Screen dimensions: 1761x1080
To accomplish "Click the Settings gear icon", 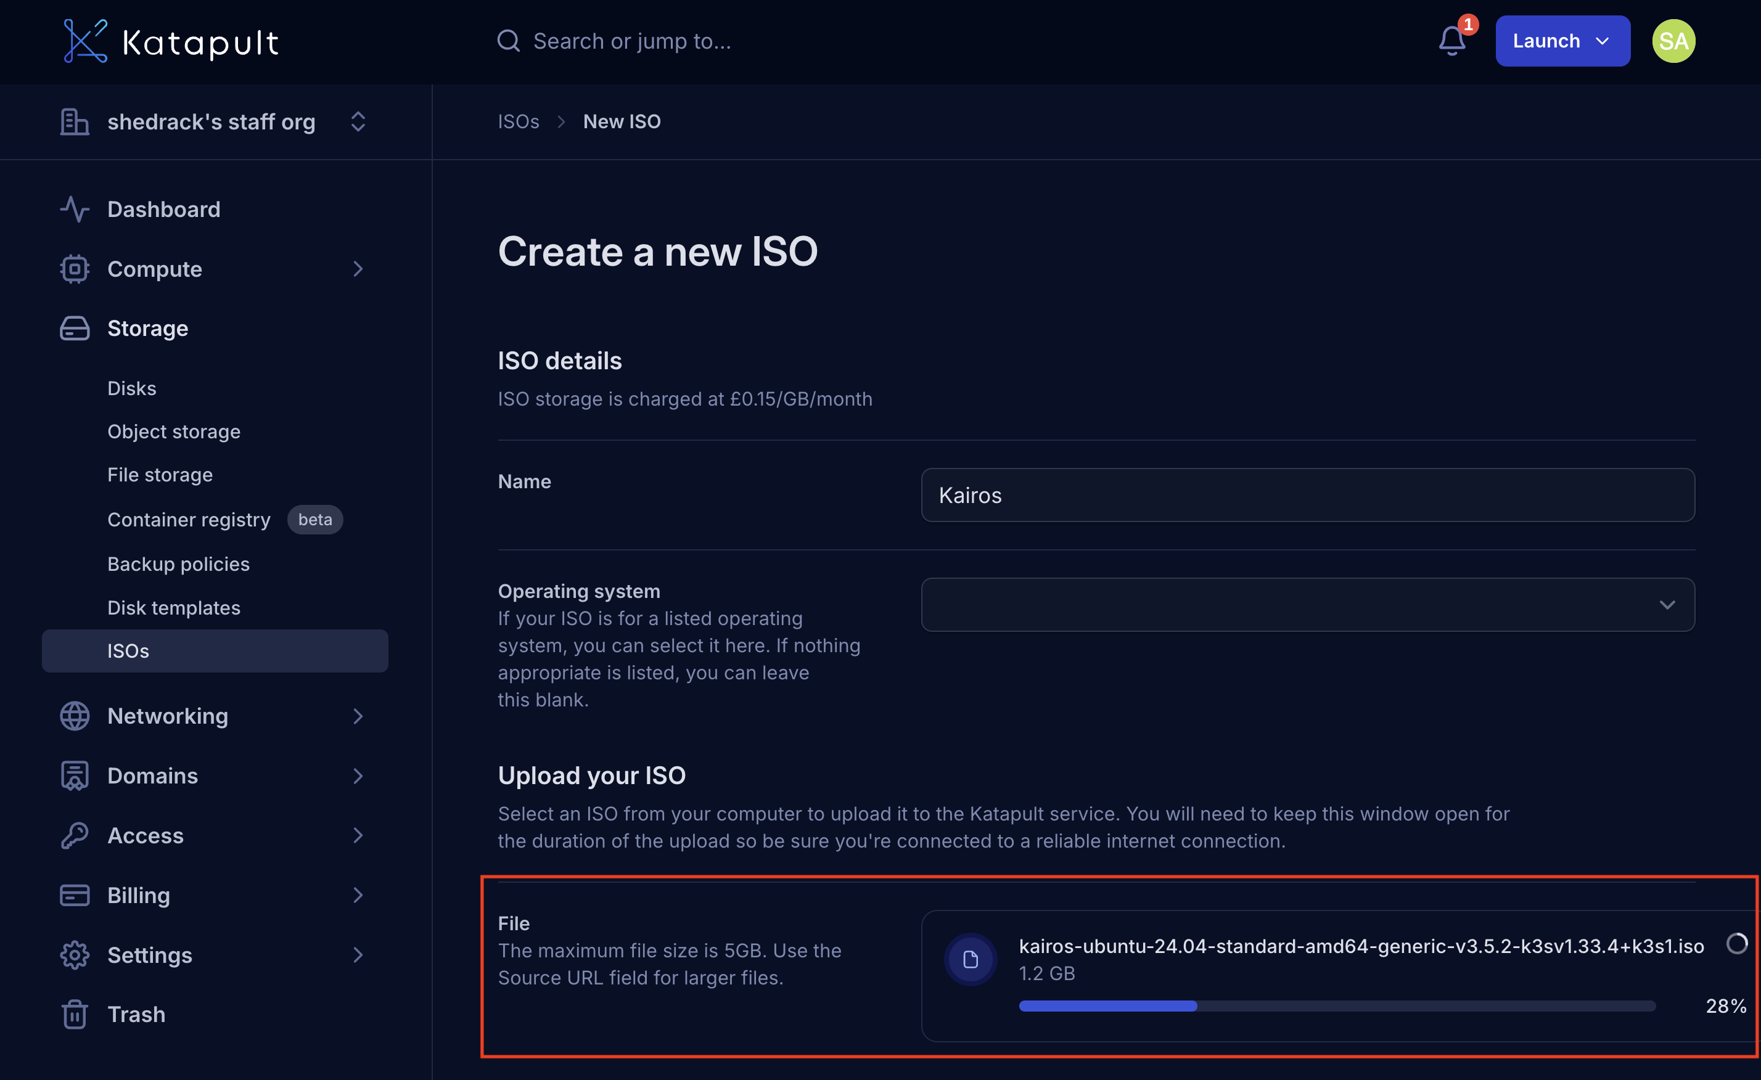I will [75, 955].
